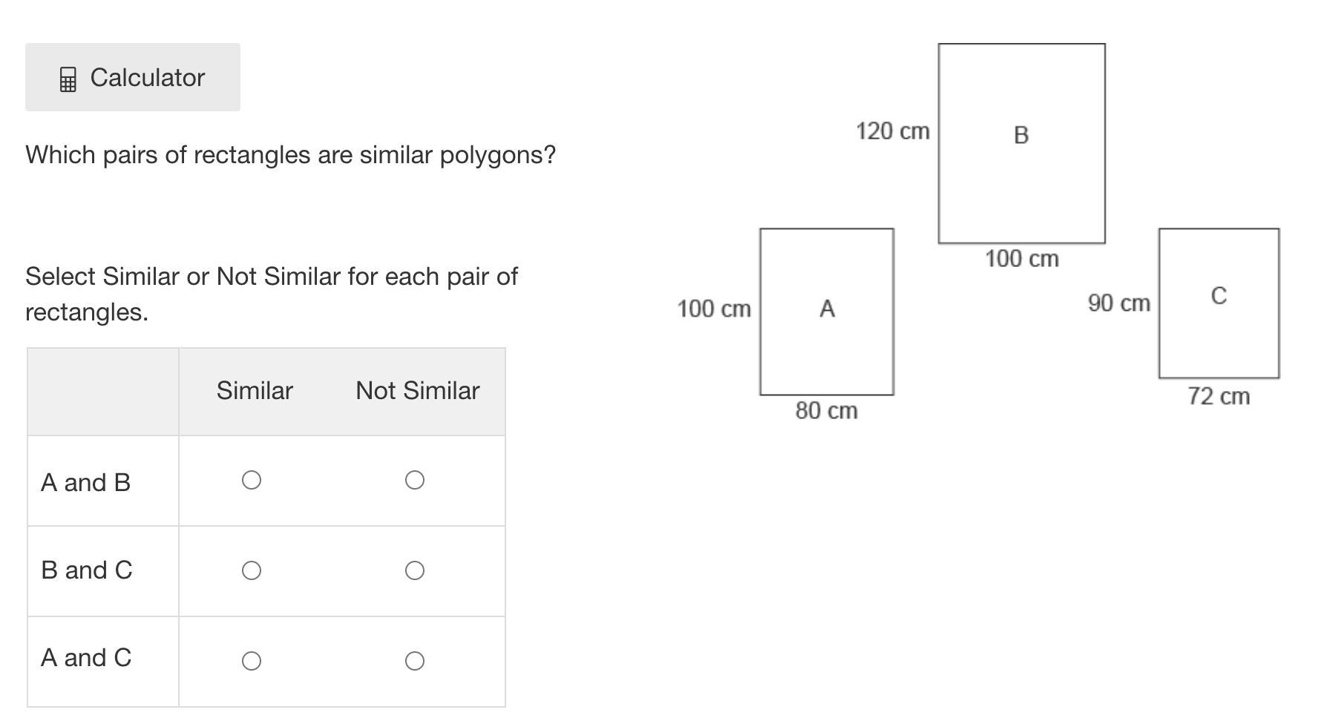Click rectangle A in the diagram
The width and height of the screenshot is (1318, 724).
pos(827,312)
